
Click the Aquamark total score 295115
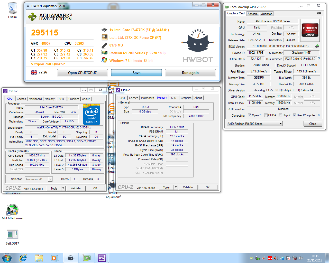(x=45, y=33)
